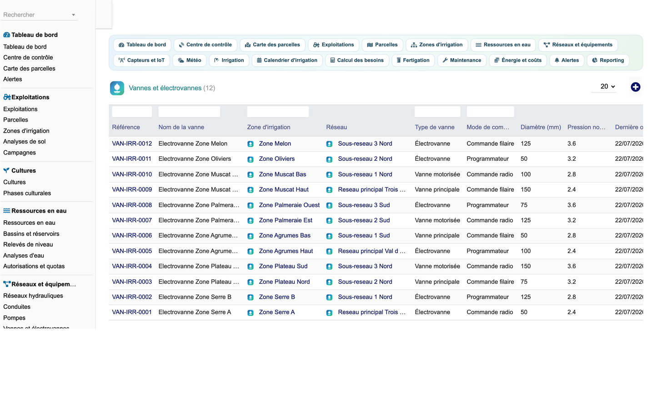Open Phases culturales in sidebar
Image resolution: width=657 pixels, height=406 pixels.
coord(27,193)
